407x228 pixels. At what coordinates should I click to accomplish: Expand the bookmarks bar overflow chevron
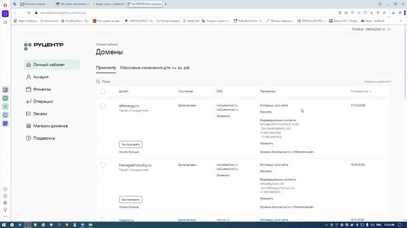pos(401,21)
